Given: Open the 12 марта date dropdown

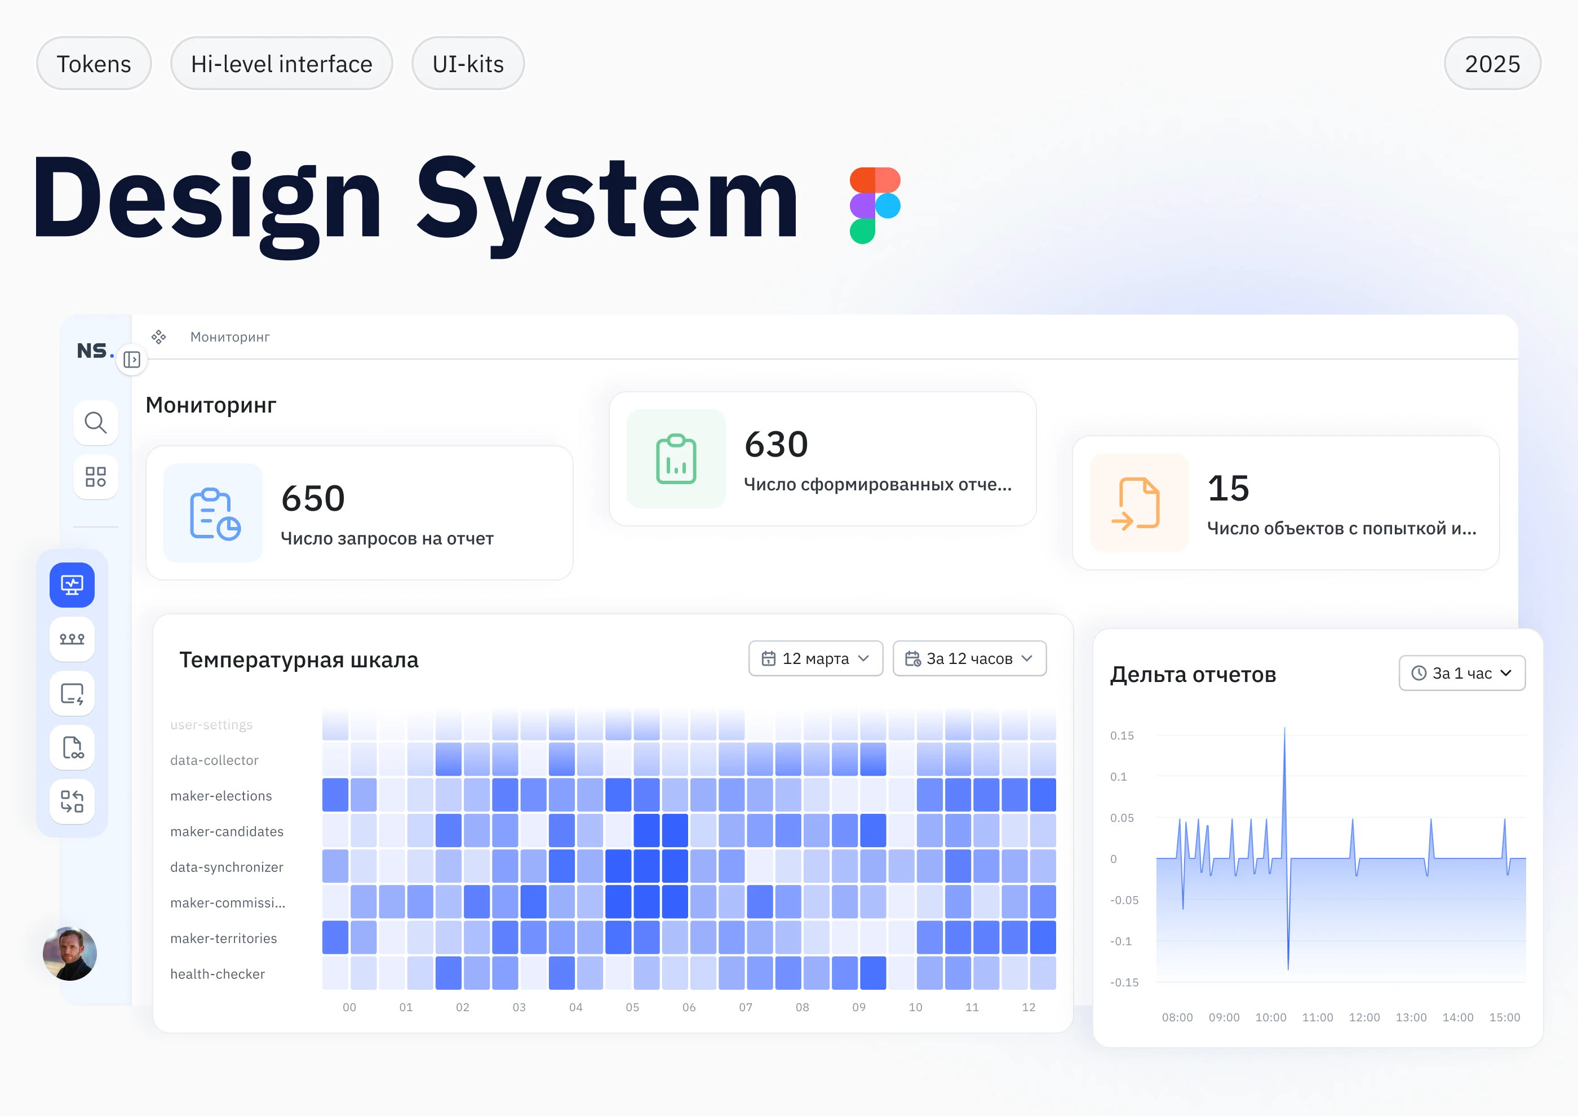Looking at the screenshot, I should pyautogui.click(x=815, y=658).
